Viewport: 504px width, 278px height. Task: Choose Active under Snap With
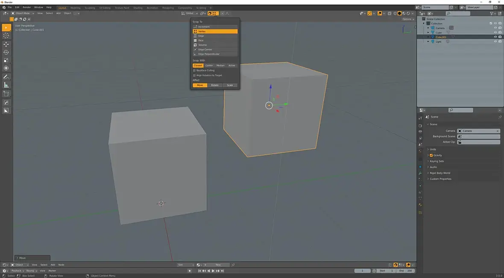[x=232, y=65]
